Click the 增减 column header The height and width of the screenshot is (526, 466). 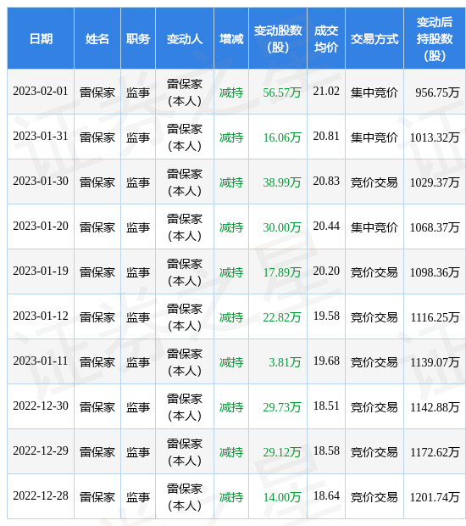(x=231, y=39)
